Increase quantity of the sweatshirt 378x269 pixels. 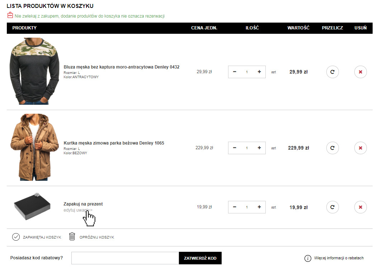point(259,72)
